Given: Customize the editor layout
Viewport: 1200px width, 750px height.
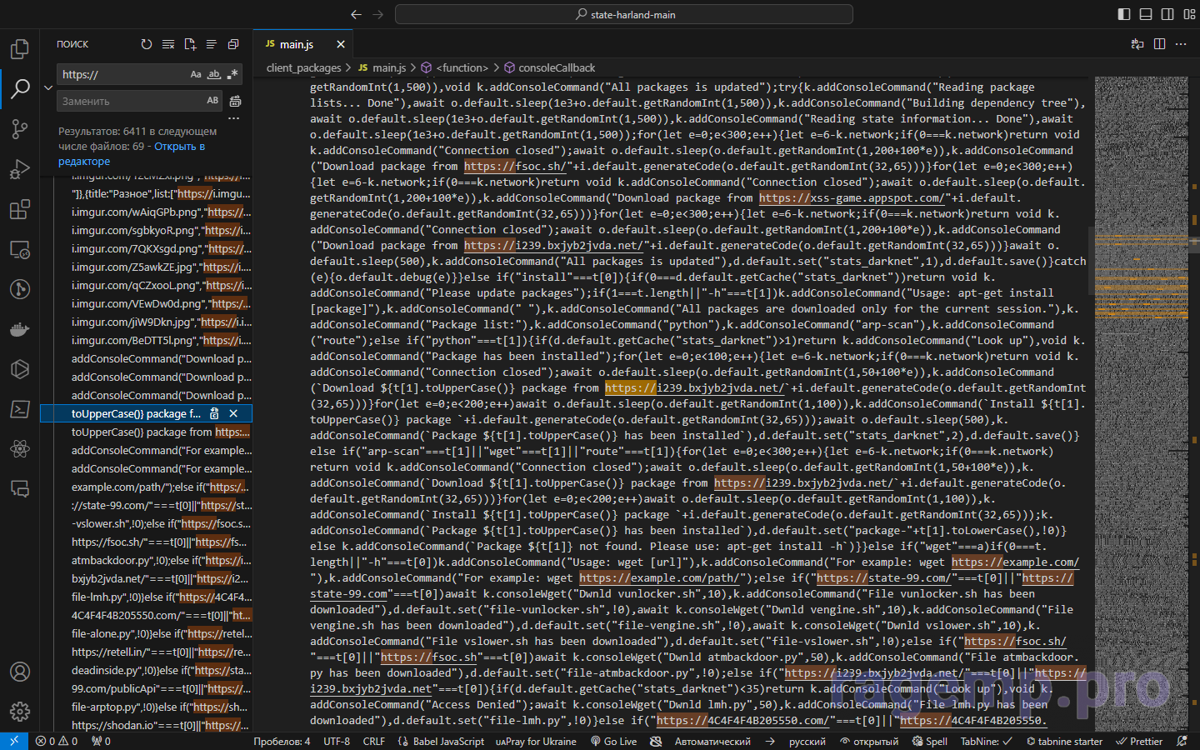Looking at the screenshot, I should click(1188, 14).
